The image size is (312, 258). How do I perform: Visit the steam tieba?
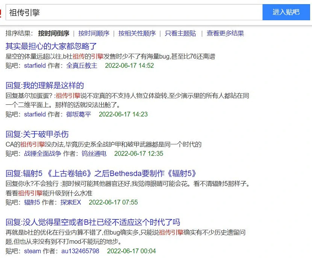click(32, 252)
